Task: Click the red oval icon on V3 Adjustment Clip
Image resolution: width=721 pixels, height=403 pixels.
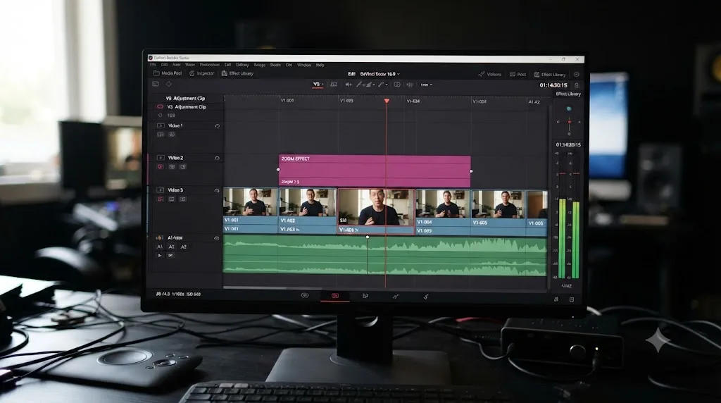Action: pos(160,106)
